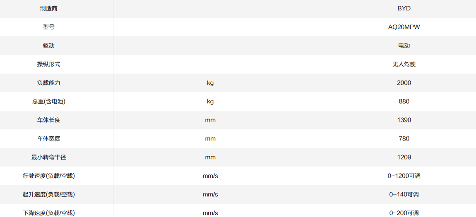The image size is (476, 217).
Task: Select the BYD manufacturer value
Action: pyautogui.click(x=404, y=8)
